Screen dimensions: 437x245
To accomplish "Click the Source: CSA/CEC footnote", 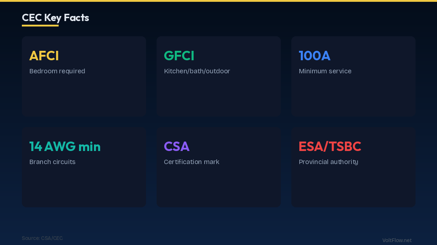I will point(42,238).
